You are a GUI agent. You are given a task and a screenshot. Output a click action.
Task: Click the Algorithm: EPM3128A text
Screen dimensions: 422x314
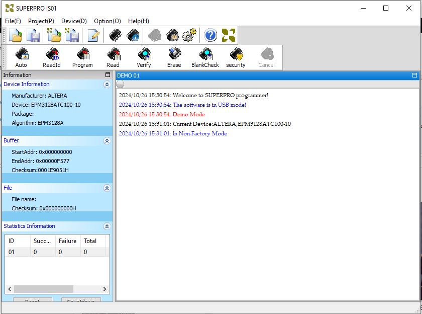[38, 123]
